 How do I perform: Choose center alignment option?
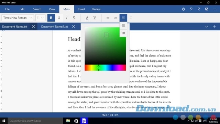[x=123, y=25]
